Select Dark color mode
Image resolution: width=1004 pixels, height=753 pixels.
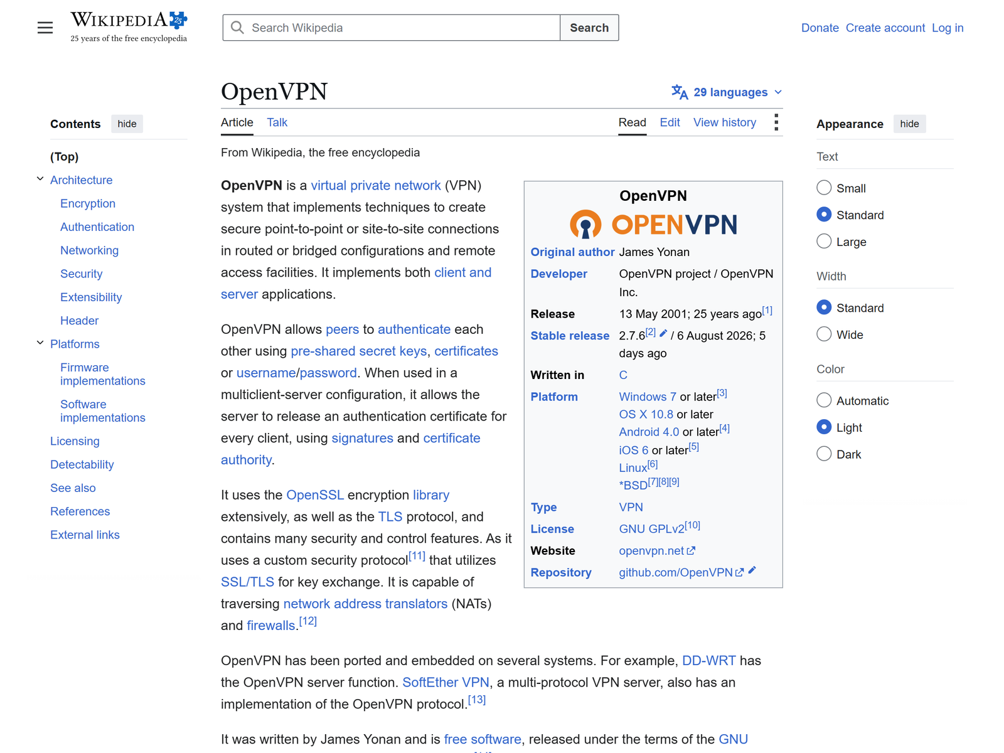pyautogui.click(x=824, y=454)
